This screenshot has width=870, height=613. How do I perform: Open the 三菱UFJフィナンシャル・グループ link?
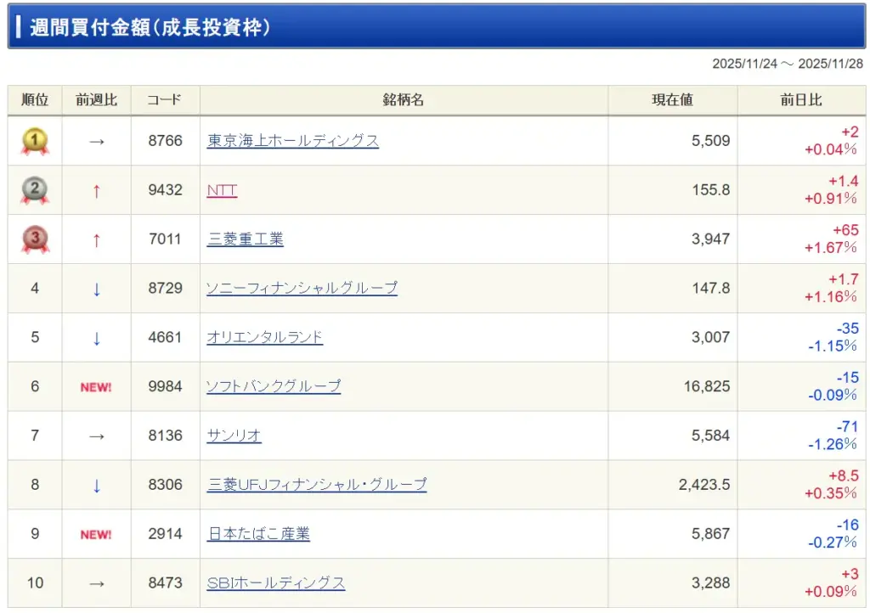click(x=317, y=486)
